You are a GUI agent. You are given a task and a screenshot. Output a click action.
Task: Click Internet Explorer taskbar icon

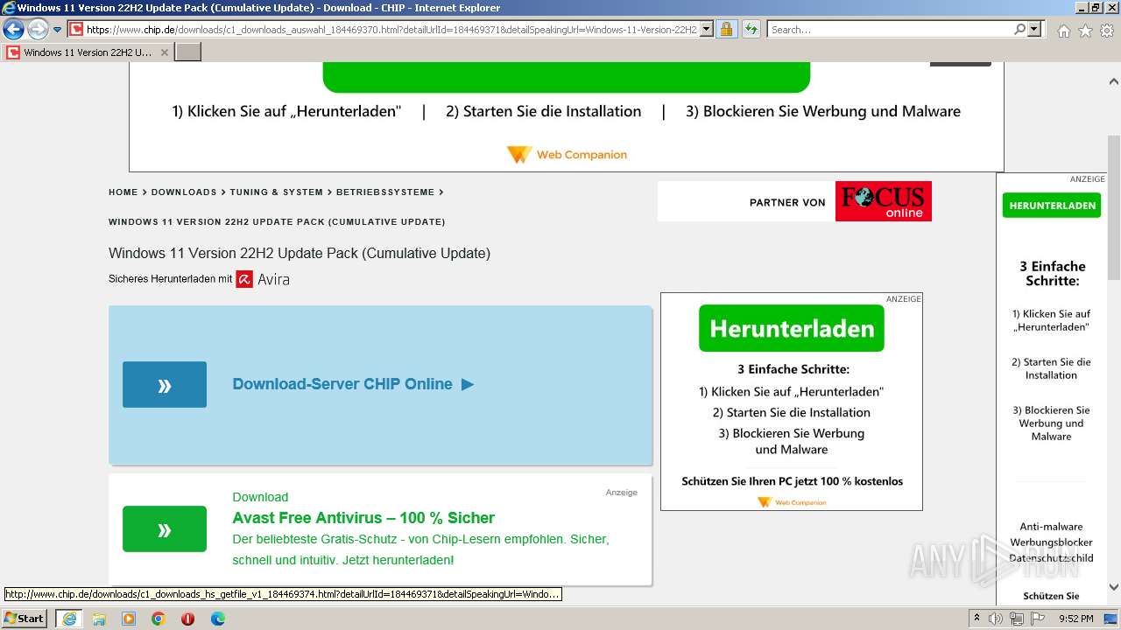(x=68, y=619)
